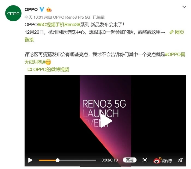This screenshot has width=191, height=169.
Task: Click the 微博 logo in the player bar
Action: tap(163, 160)
